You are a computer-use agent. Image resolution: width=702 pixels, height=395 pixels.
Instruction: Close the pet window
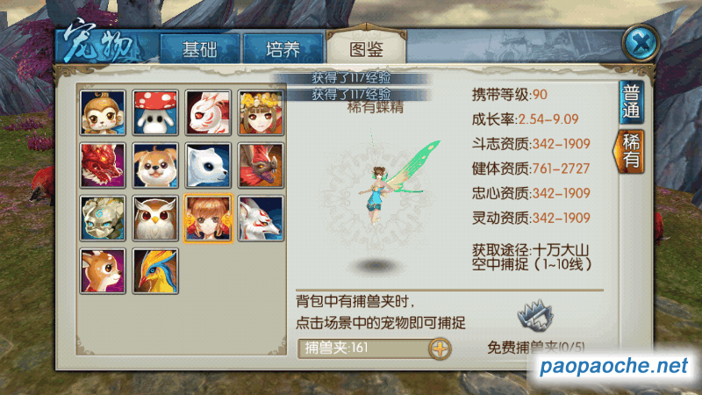coord(641,43)
